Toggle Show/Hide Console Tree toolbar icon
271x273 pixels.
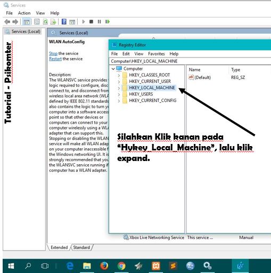[x=27, y=22]
